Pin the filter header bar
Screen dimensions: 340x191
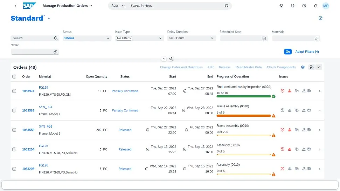pyautogui.click(x=171, y=59)
